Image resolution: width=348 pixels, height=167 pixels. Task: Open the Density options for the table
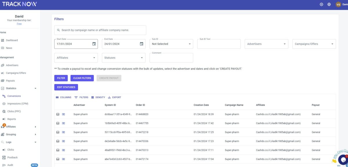pyautogui.click(x=98, y=97)
